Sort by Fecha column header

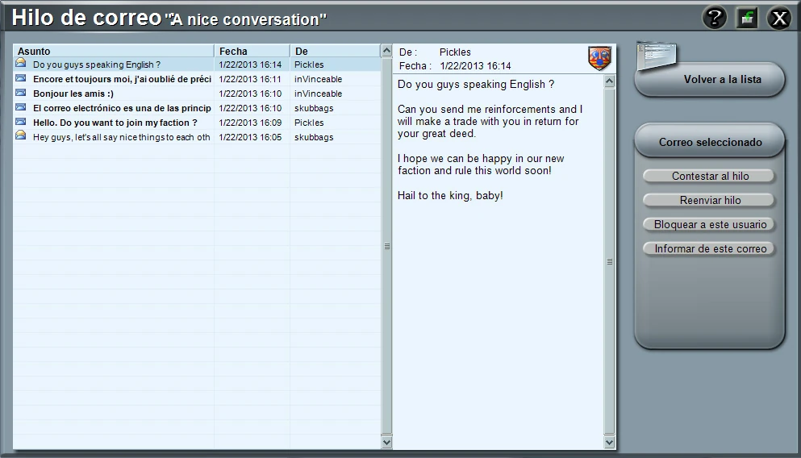252,51
